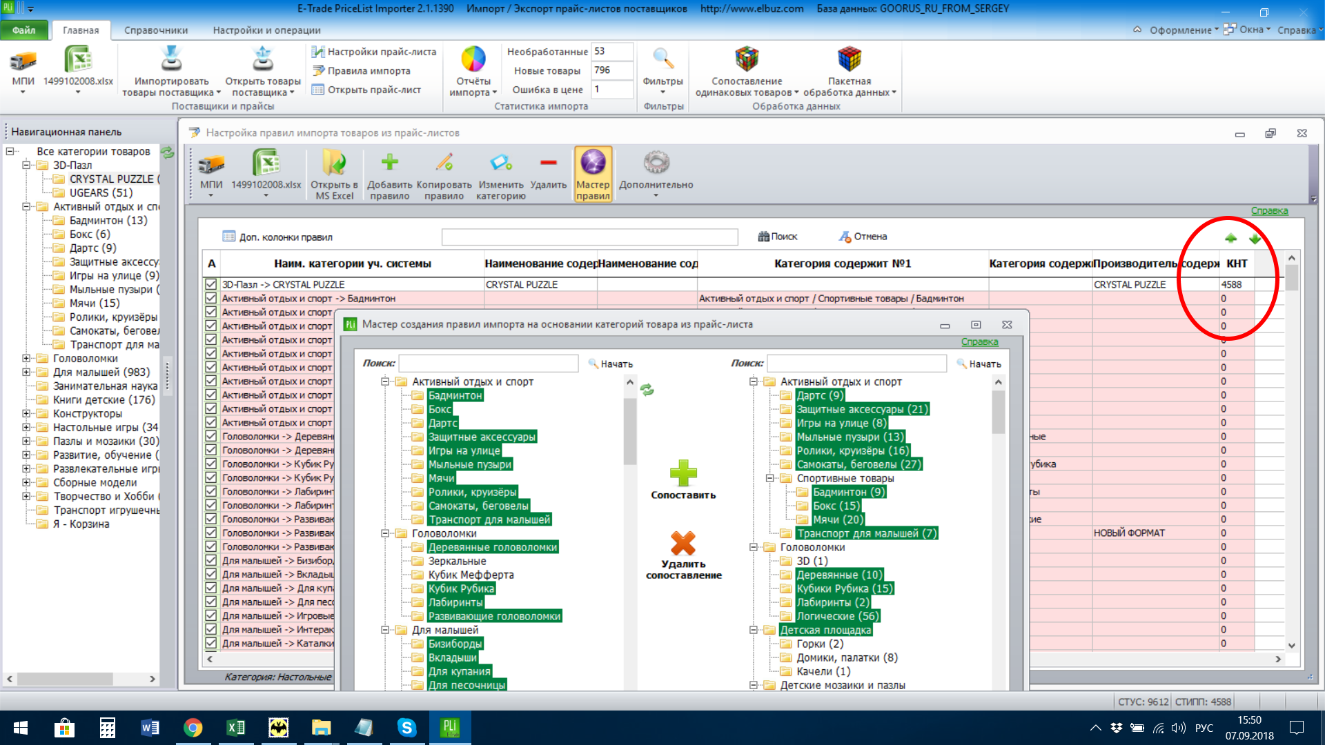The height and width of the screenshot is (745, 1325).
Task: Click Доп. колонки правил
Action: click(277, 237)
